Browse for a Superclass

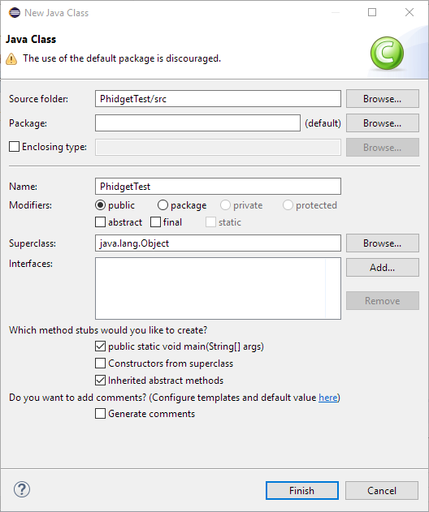click(x=382, y=243)
